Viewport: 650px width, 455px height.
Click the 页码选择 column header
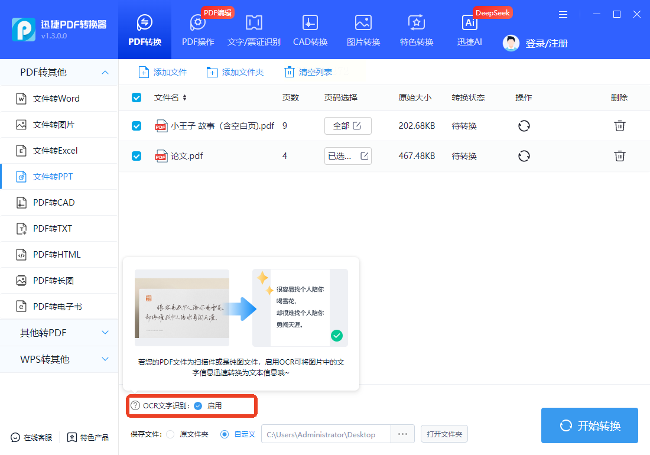[341, 98]
